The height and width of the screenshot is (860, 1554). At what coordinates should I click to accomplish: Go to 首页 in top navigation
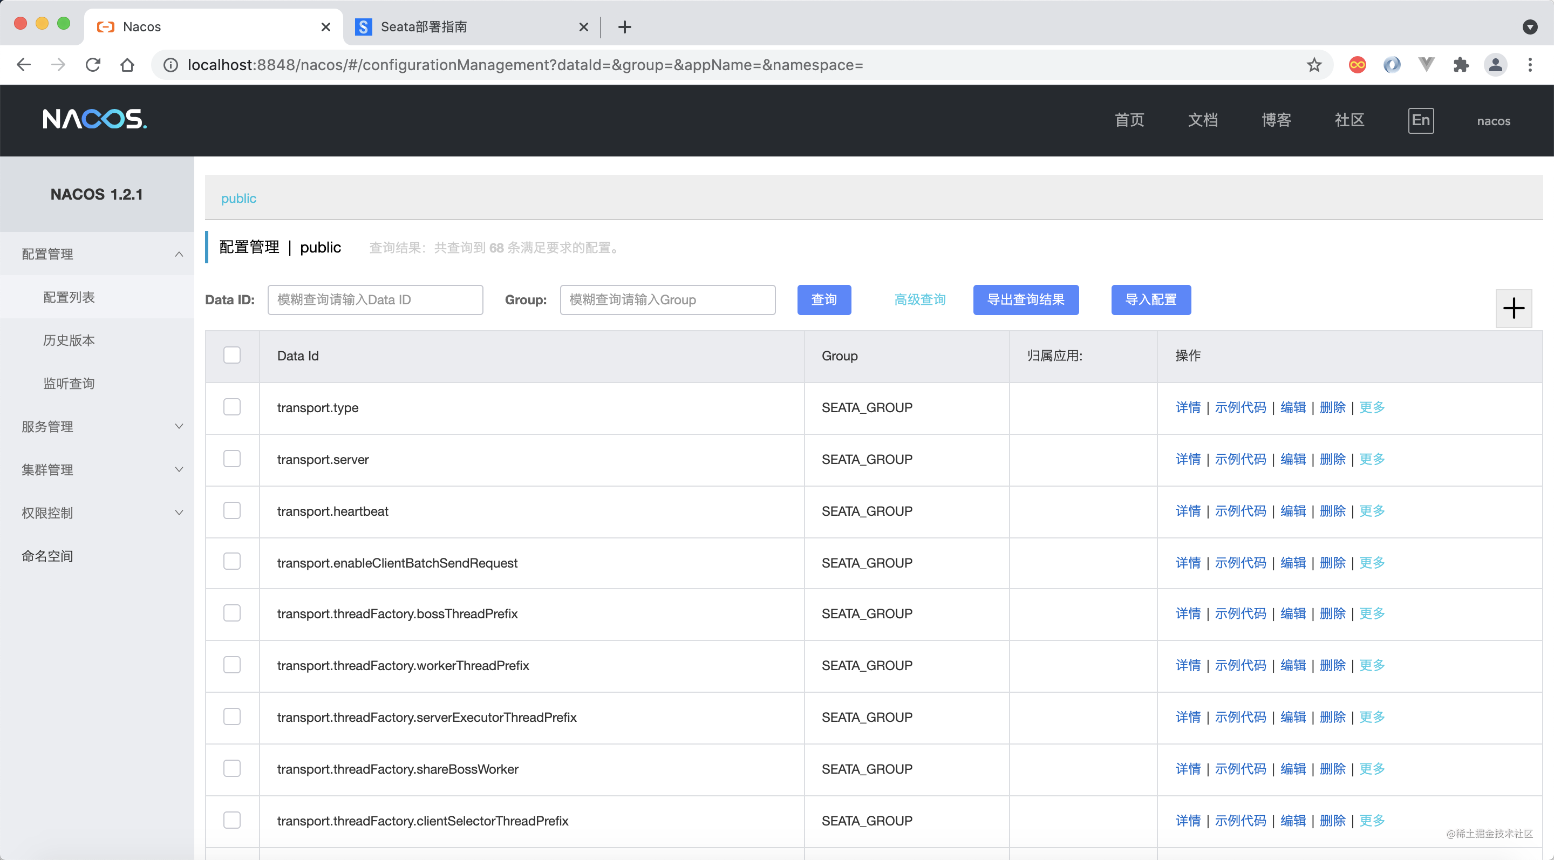1129,120
